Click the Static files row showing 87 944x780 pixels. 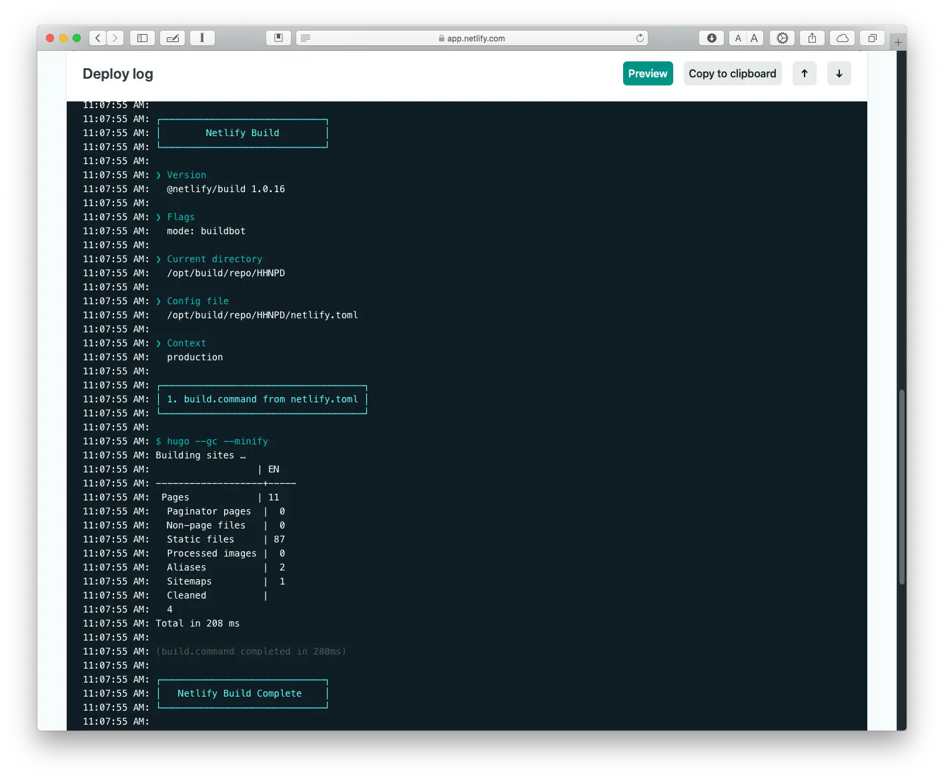point(225,539)
